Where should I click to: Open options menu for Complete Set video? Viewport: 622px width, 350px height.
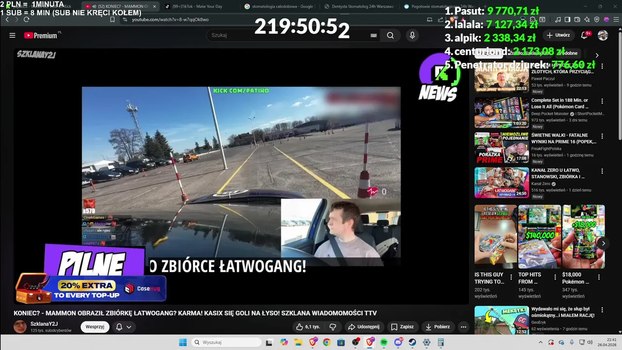pos(602,101)
